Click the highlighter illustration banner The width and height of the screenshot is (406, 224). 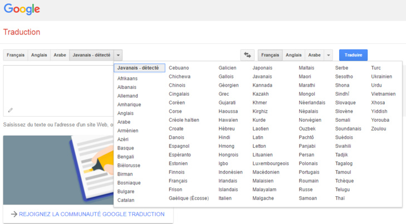pyautogui.click(x=58, y=170)
